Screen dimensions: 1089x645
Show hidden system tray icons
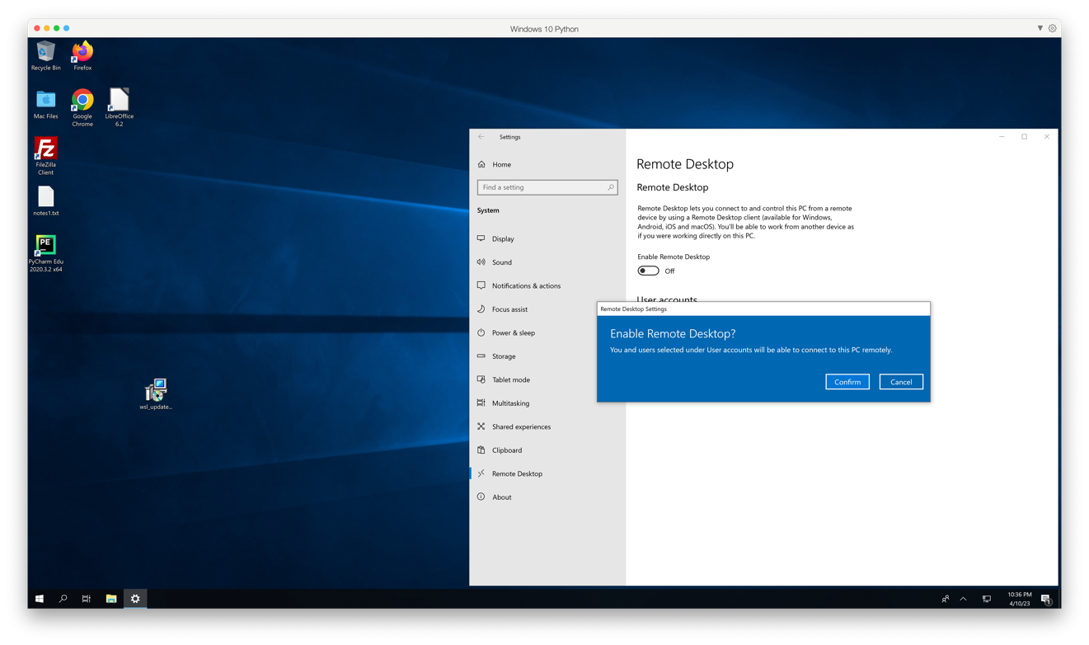click(963, 599)
